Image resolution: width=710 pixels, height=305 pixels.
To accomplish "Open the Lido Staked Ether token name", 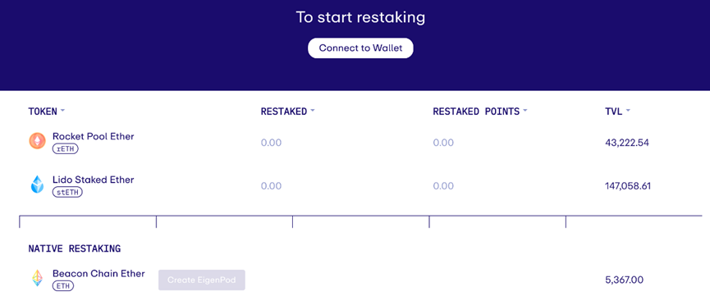I will coord(94,180).
